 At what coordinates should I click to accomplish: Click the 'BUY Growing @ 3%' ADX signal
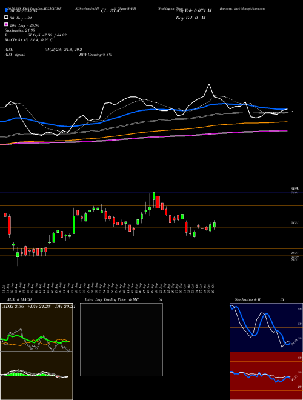click(95, 55)
